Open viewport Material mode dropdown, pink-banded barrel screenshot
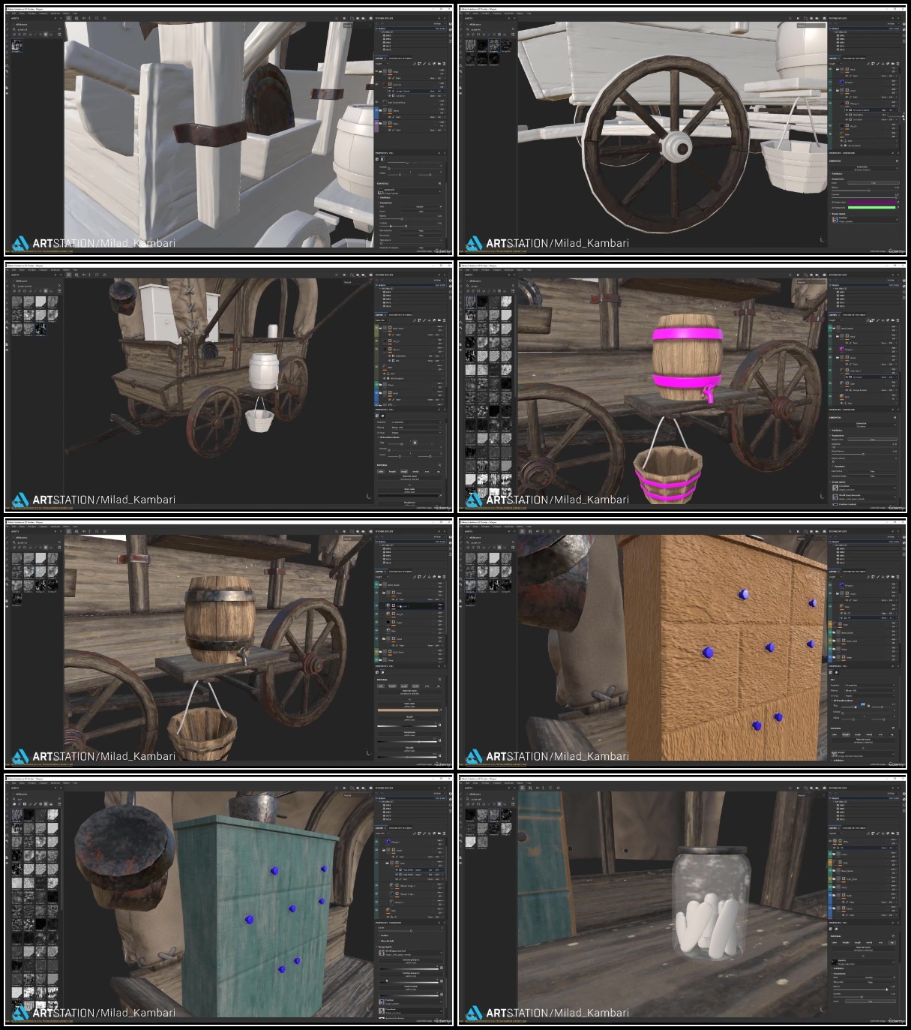911x1030 pixels. 811,282
